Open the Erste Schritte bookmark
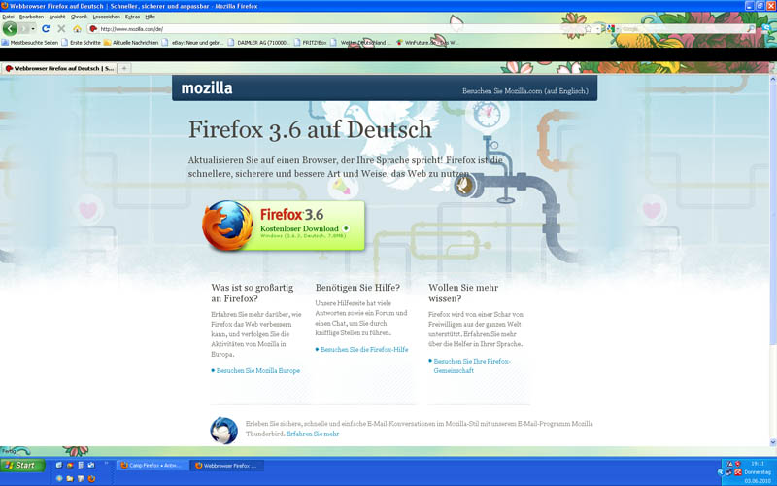Viewport: 777px width, 486px height. pos(82,43)
